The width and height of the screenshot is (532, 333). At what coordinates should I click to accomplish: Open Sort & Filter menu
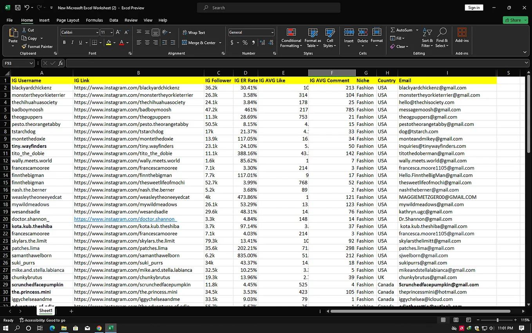click(427, 38)
